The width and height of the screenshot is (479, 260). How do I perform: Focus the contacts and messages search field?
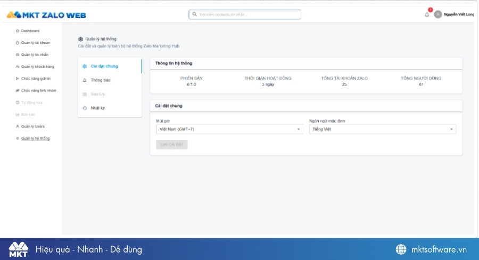(x=245, y=14)
